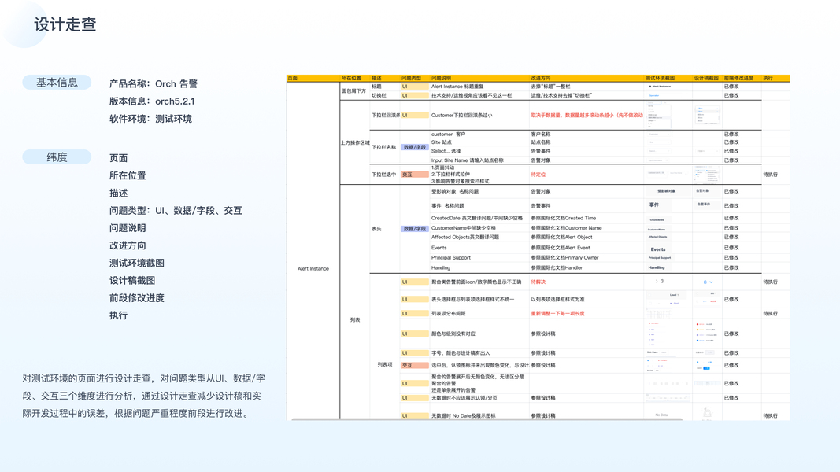The height and width of the screenshot is (472, 840).
Task: Click the red 待解决 cell
Action: click(538, 282)
